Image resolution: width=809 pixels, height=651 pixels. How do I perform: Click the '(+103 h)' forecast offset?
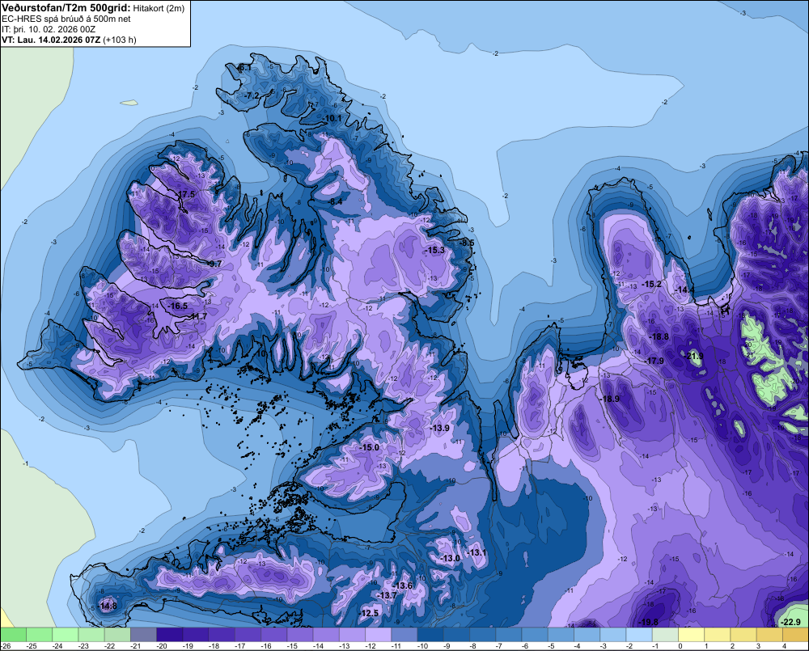(x=120, y=40)
